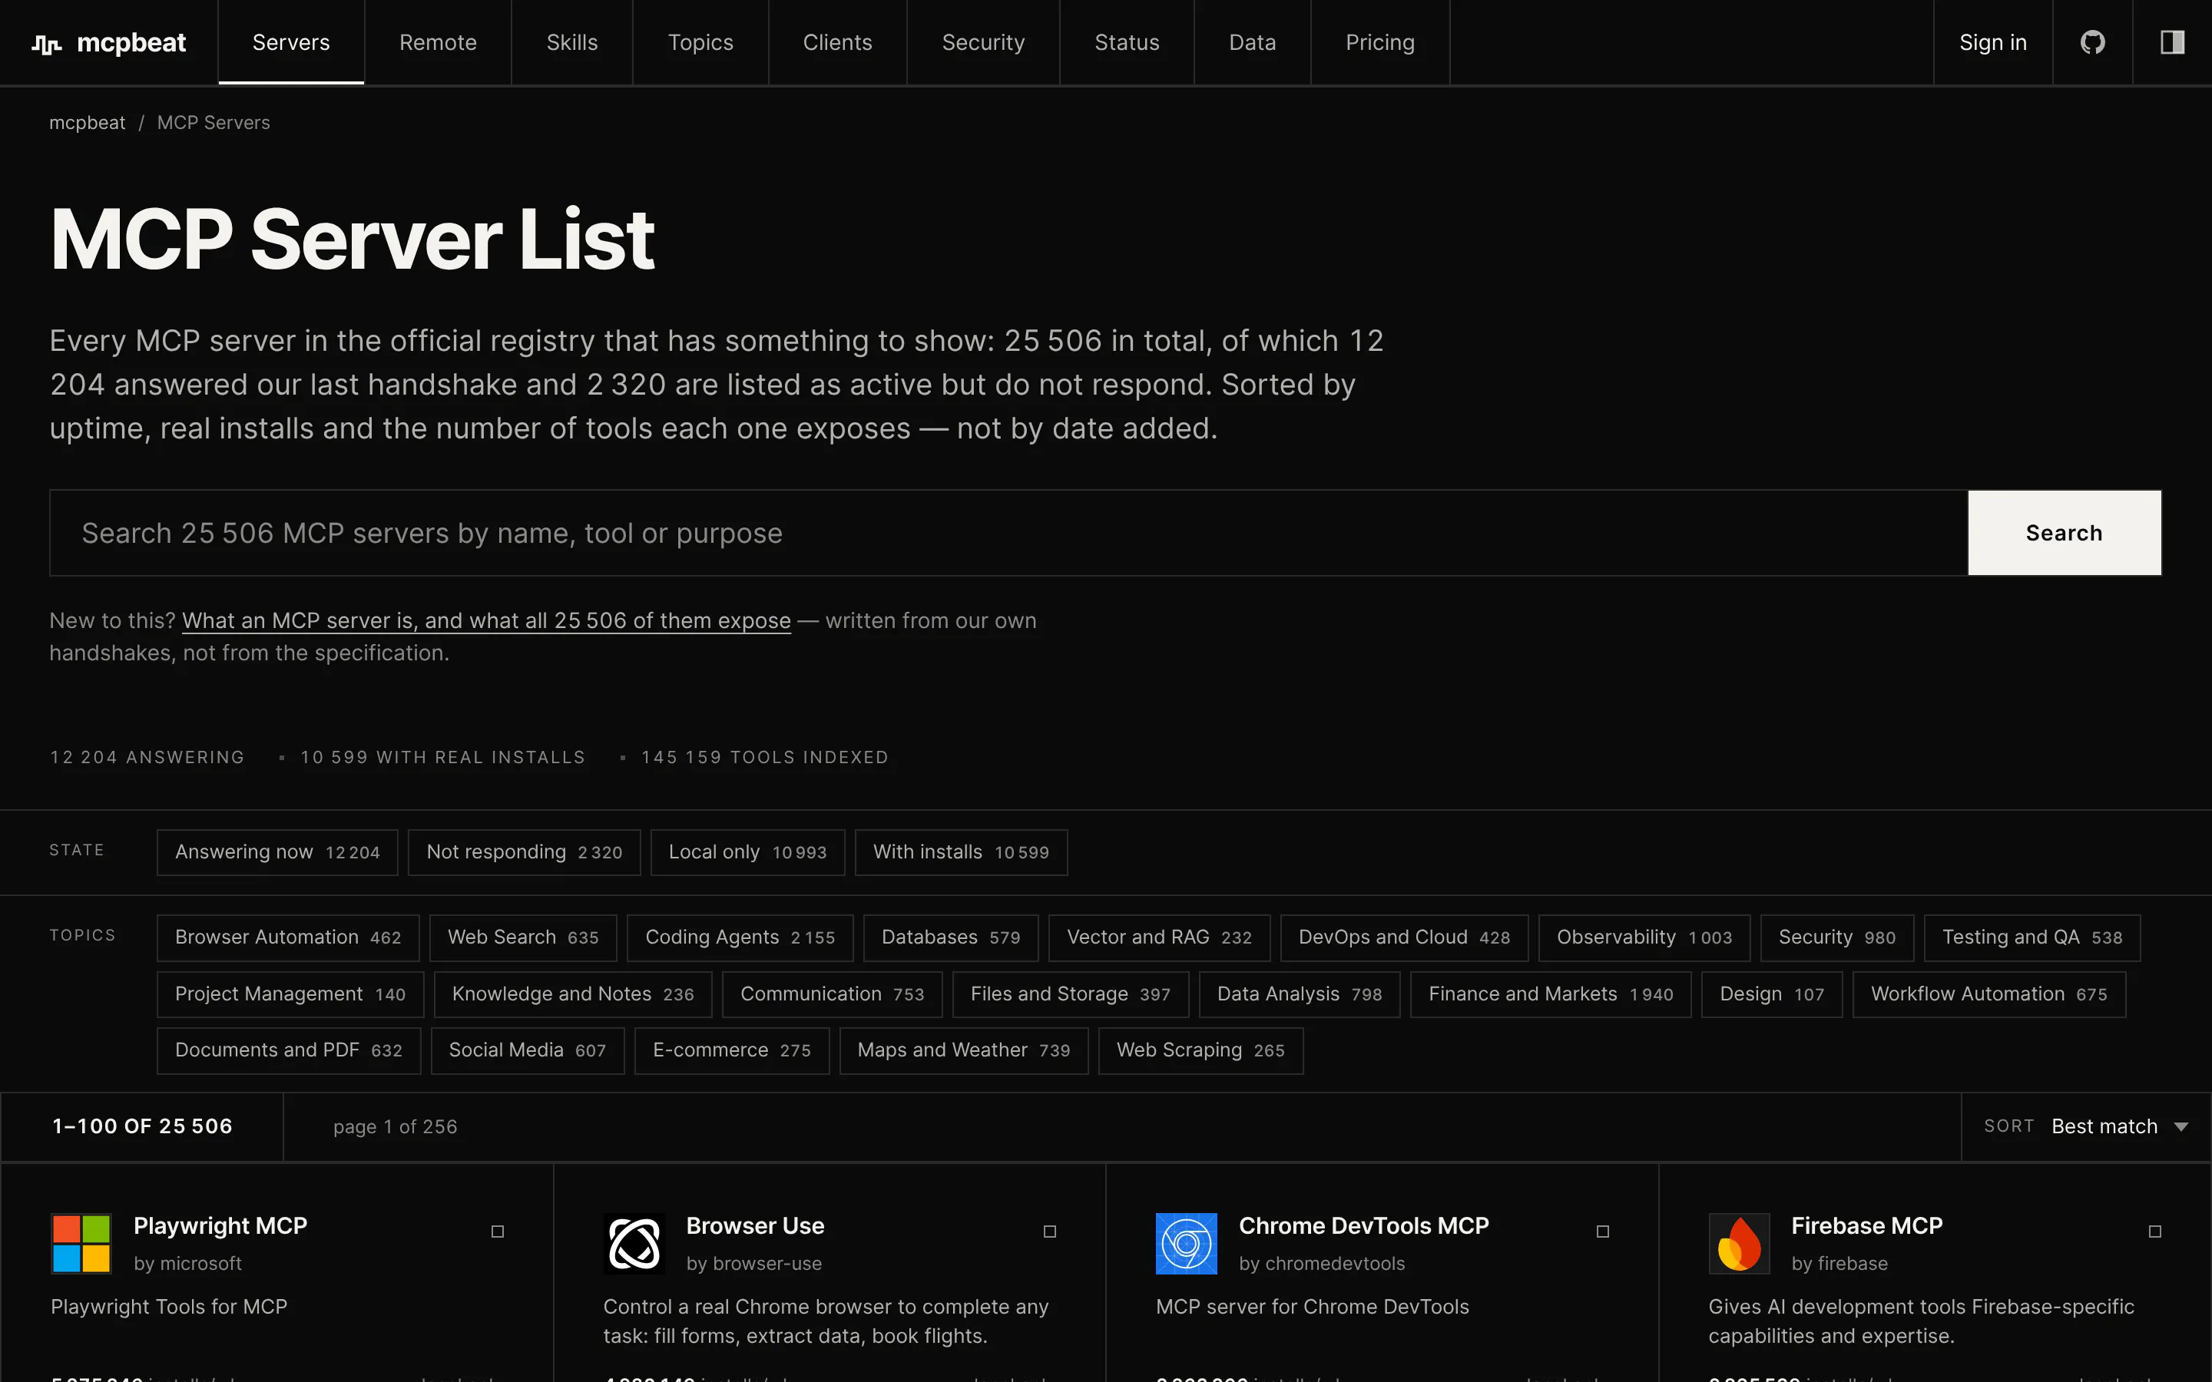Select the Project Management topic chip
Image resolution: width=2212 pixels, height=1382 pixels.
point(290,994)
